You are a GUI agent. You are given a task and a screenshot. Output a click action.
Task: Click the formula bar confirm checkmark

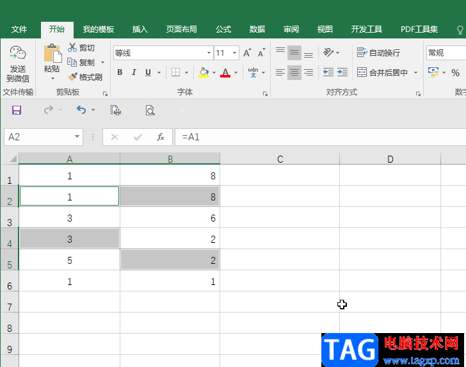(138, 137)
